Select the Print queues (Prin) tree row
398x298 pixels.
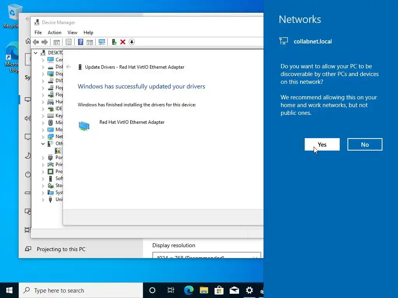point(55,165)
